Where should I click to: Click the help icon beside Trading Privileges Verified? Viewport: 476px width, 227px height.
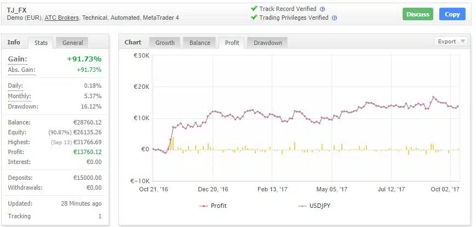(334, 18)
